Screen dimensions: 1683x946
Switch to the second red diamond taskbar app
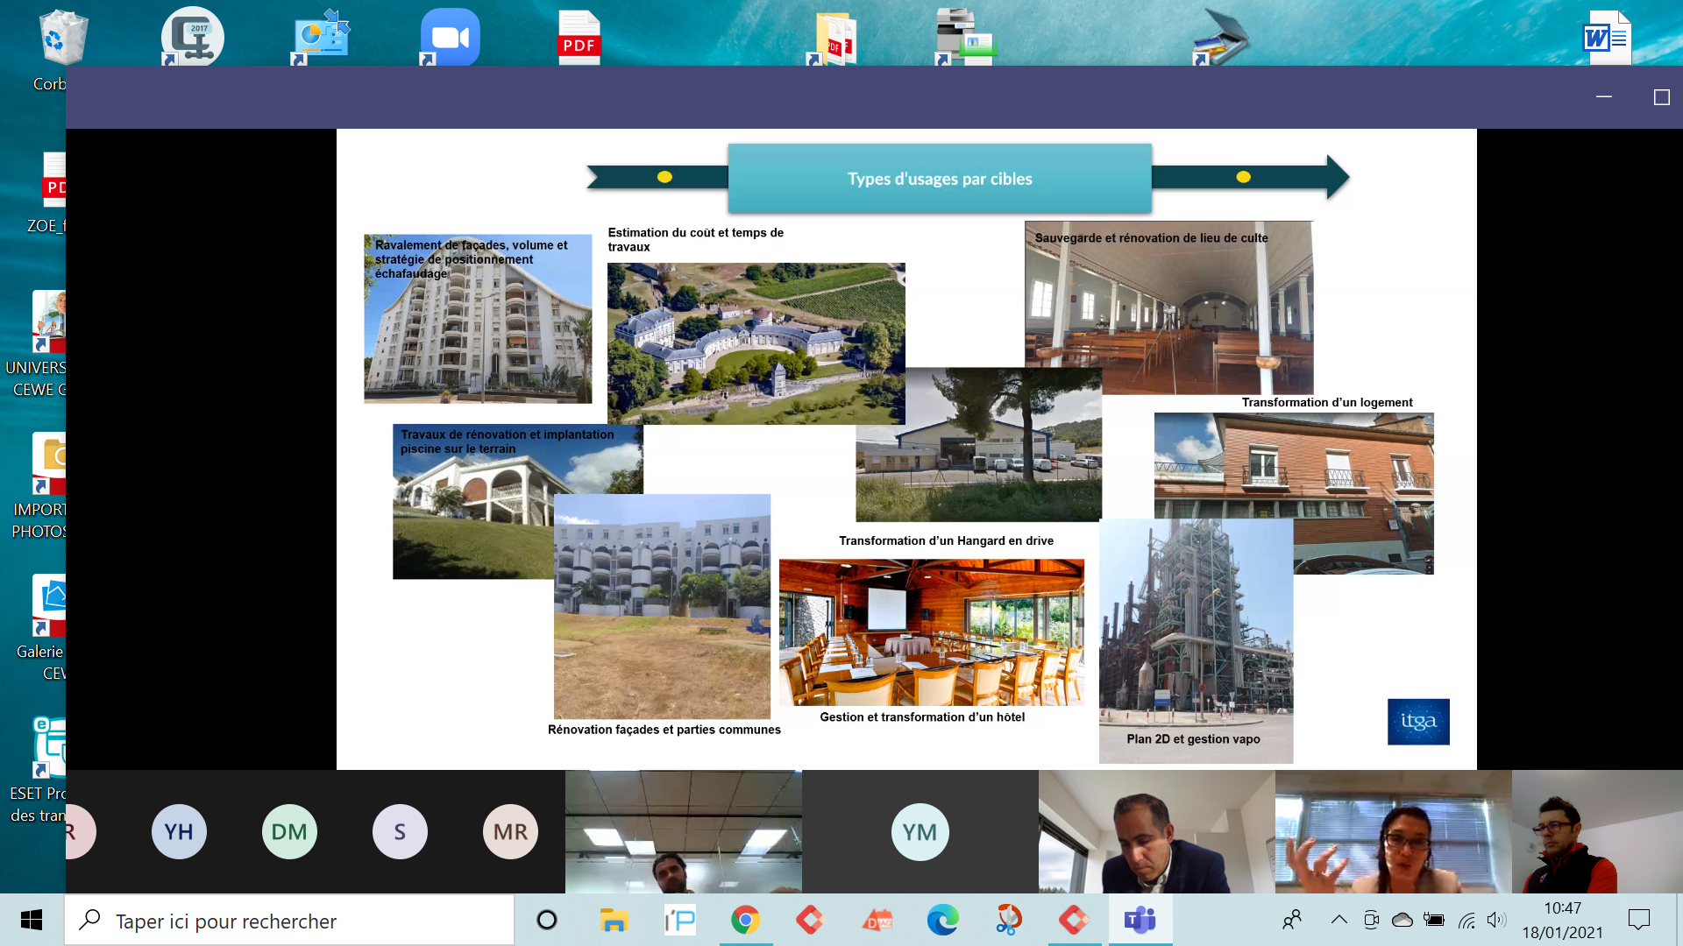click(1075, 920)
